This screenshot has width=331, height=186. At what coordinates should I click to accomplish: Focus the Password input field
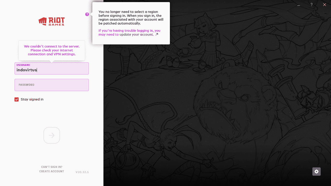coord(52,85)
